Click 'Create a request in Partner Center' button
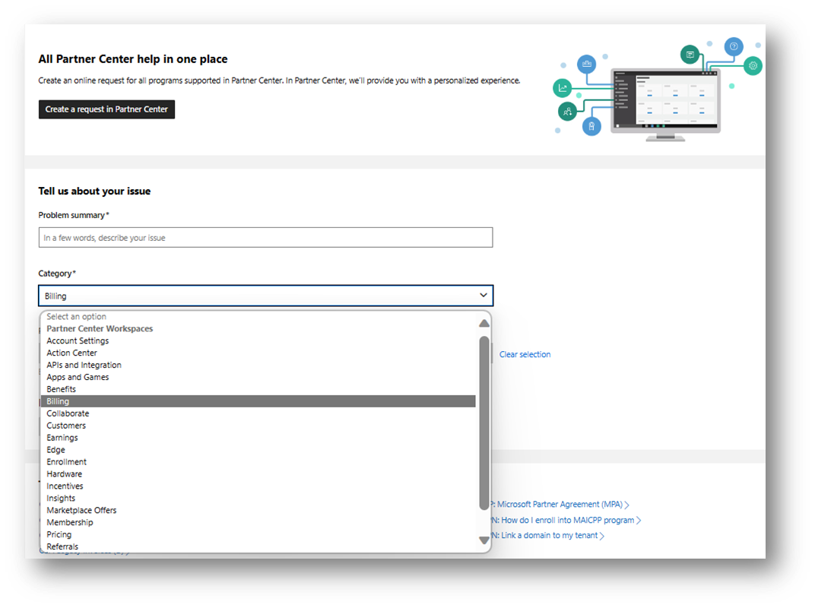 tap(106, 109)
